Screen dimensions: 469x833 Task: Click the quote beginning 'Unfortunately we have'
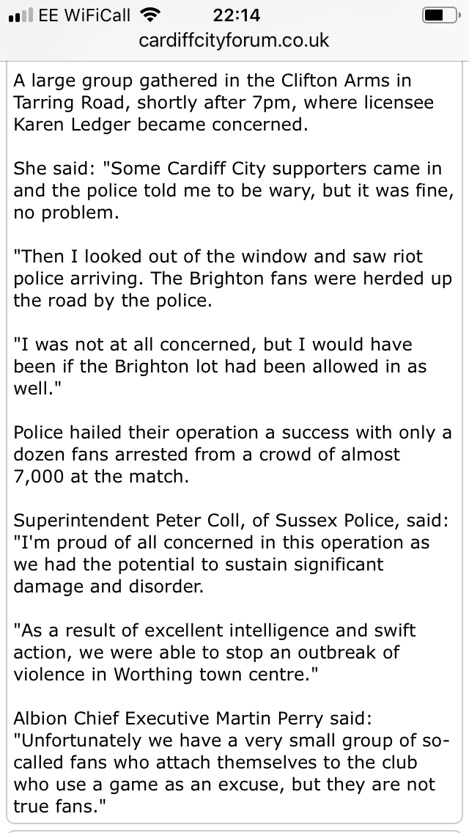click(x=232, y=773)
